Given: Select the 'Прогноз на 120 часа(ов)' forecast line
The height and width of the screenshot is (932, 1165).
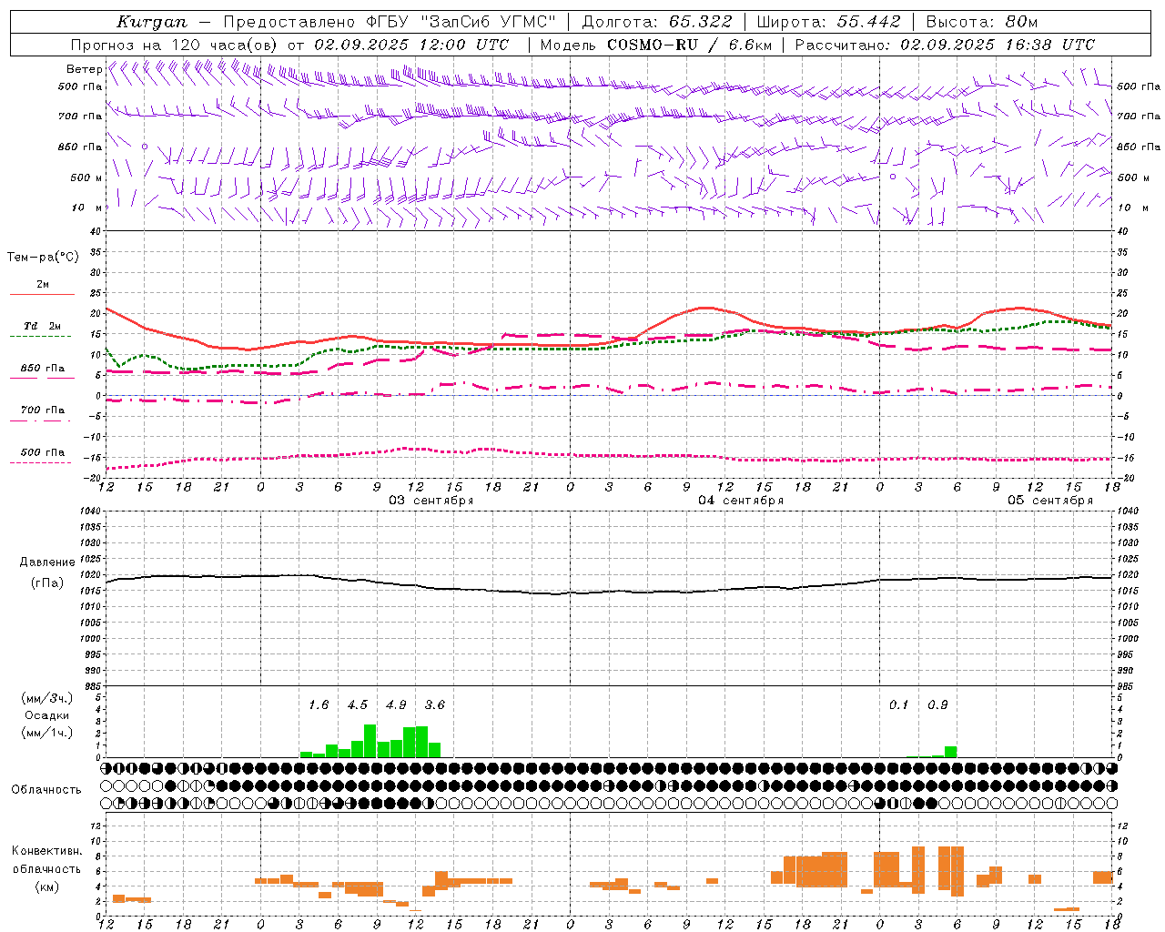Looking at the screenshot, I should (175, 45).
